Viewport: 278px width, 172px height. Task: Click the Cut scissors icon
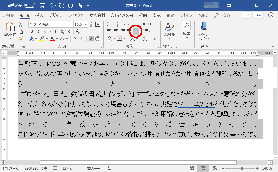tap(20, 24)
